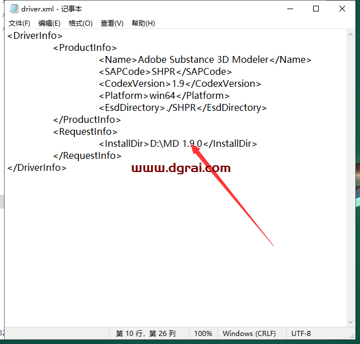Click the status bar 第 10 行, 第 26 列
Viewport: 360px width, 344px height.
coord(146,333)
